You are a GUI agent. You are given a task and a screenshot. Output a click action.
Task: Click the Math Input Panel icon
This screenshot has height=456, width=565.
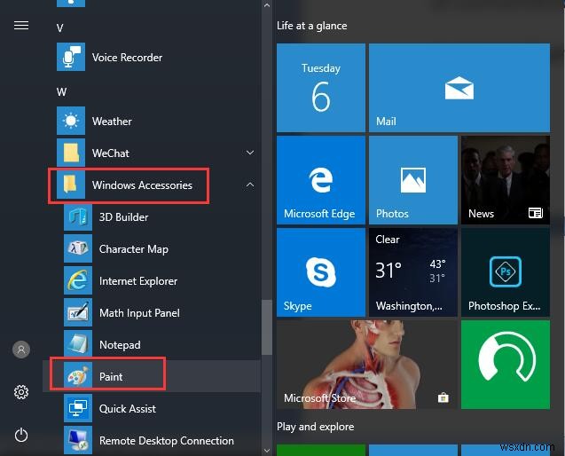coord(78,312)
